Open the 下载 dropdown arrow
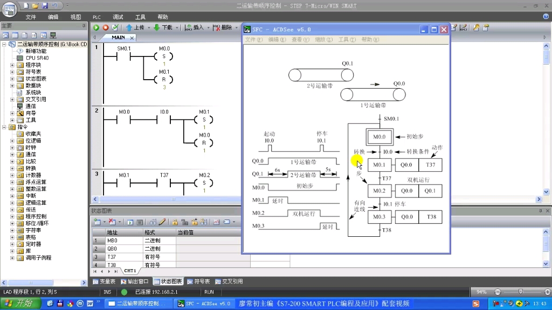The image size is (552, 310). [177, 27]
